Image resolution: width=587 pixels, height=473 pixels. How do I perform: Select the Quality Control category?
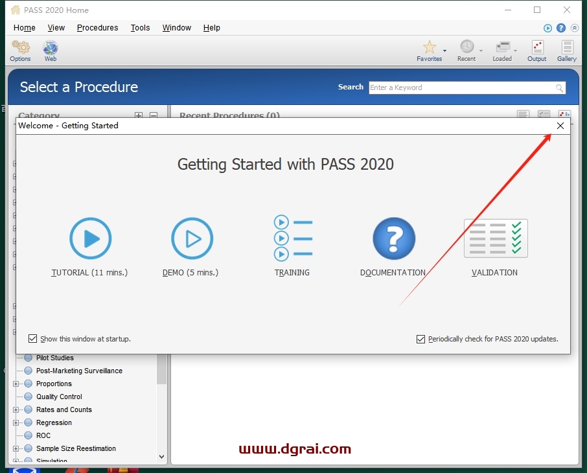click(59, 397)
